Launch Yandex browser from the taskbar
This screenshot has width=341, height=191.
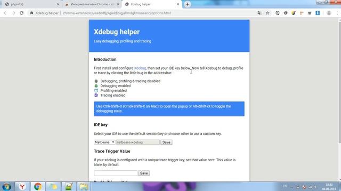(x=22, y=186)
